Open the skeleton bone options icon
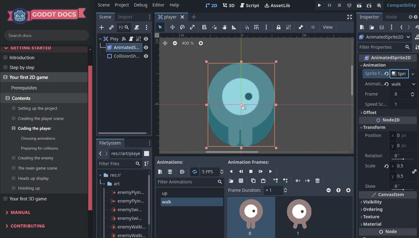The height and width of the screenshot is (238, 419). (x=300, y=27)
